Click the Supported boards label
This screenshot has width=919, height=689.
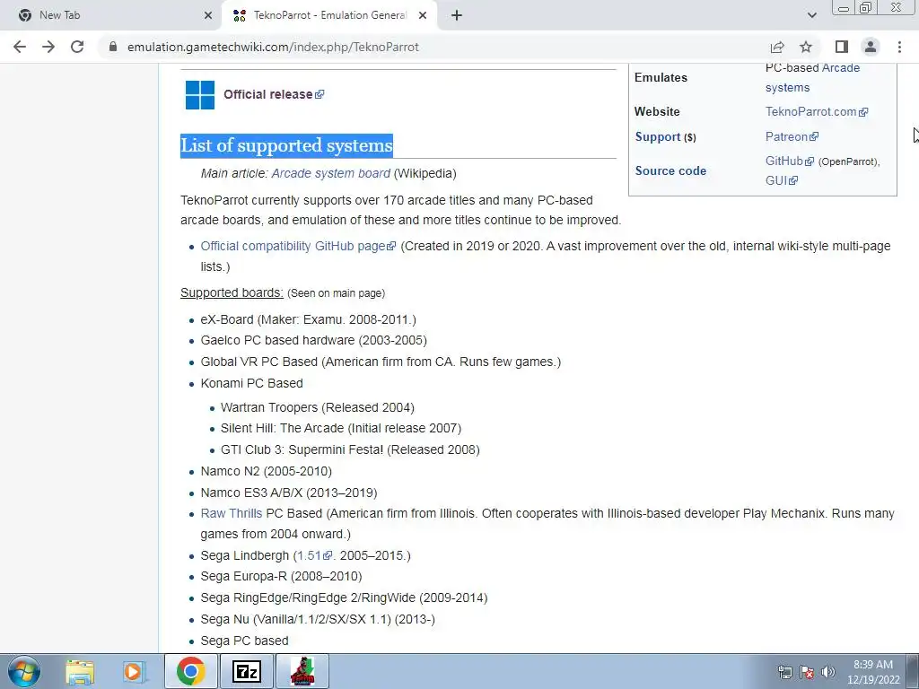click(232, 292)
